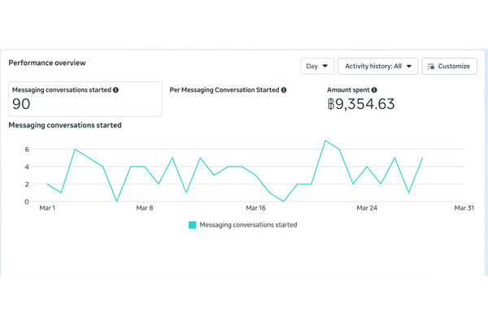Click info icon beside Messaging conversations started
The width and height of the screenshot is (488, 325).
click(x=116, y=90)
